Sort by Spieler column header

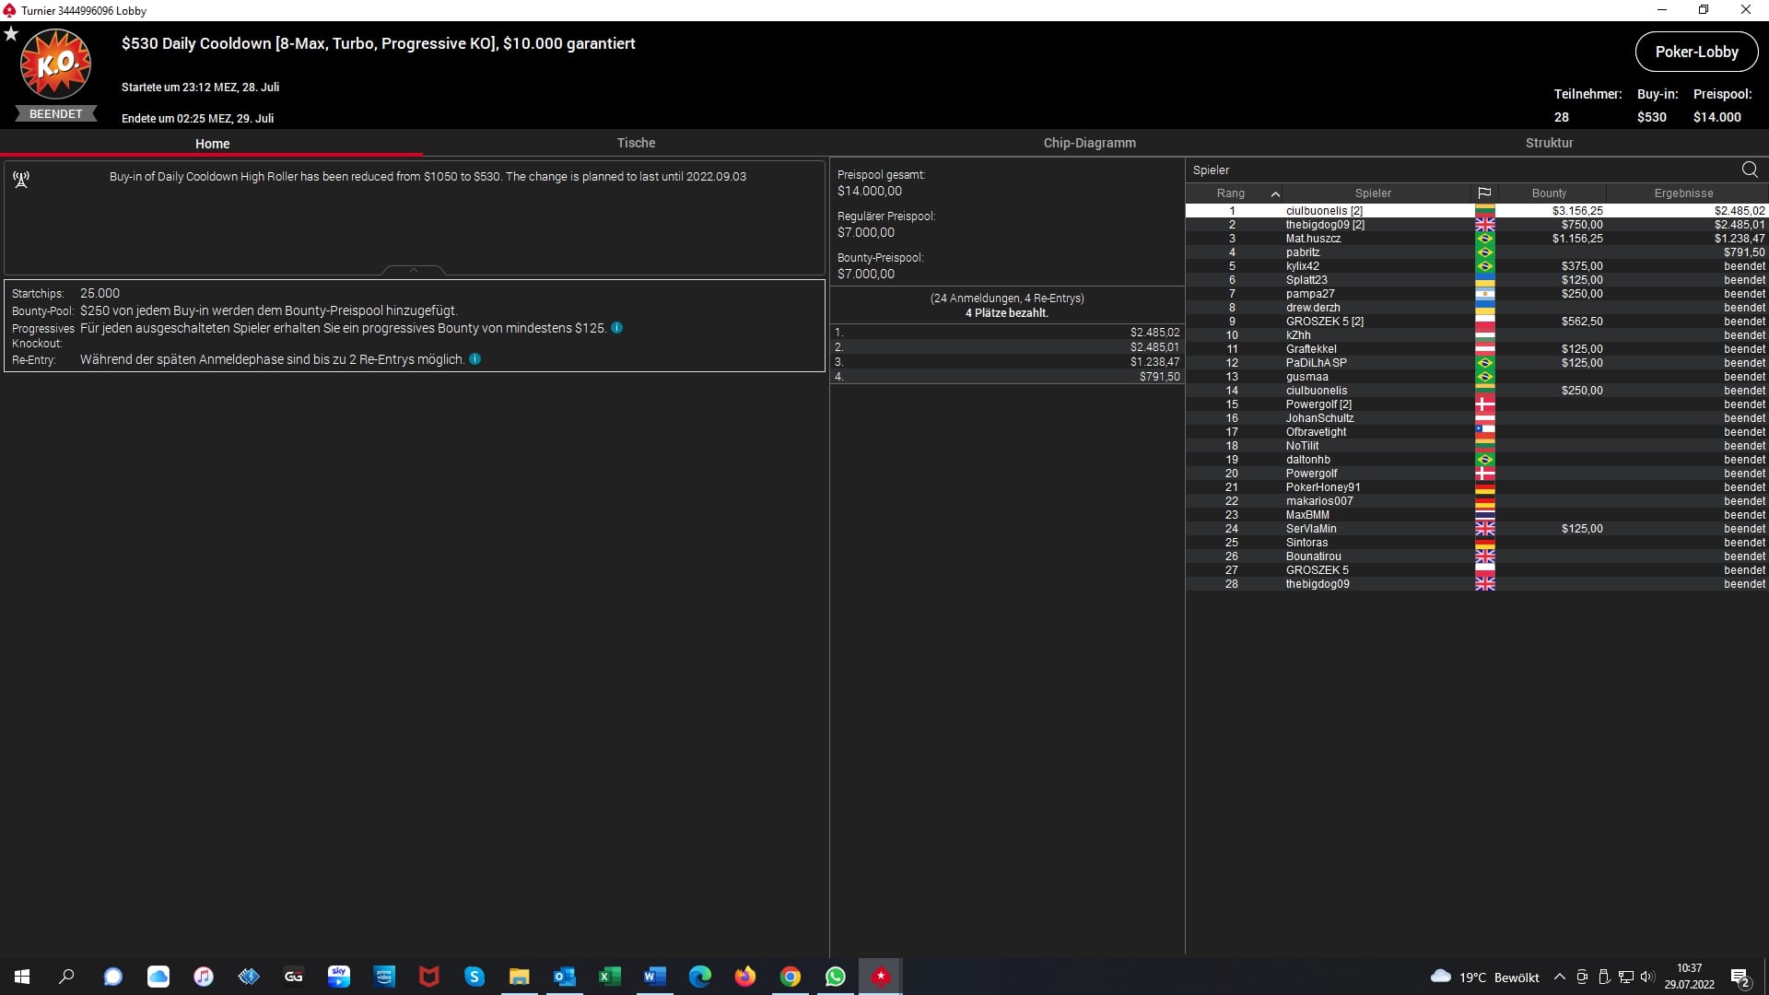(1373, 193)
